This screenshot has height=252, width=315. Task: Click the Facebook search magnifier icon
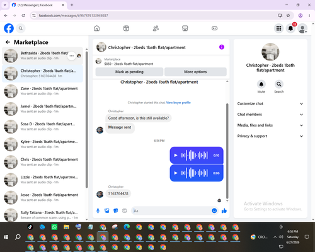pos(21,28)
